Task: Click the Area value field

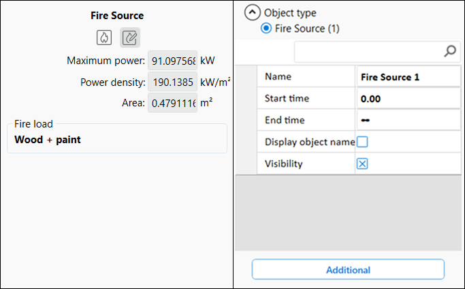Action: click(x=173, y=103)
